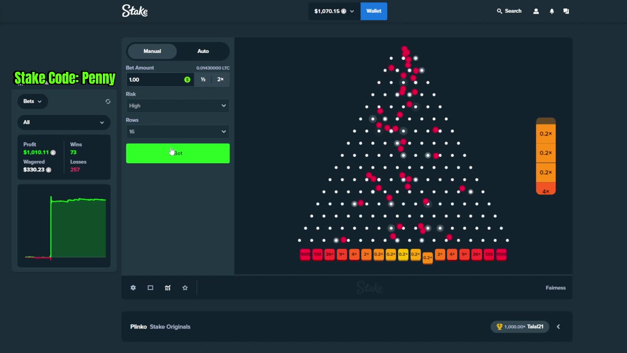627x353 pixels.
Task: Halve the bet with ½ button
Action: [x=203, y=79]
